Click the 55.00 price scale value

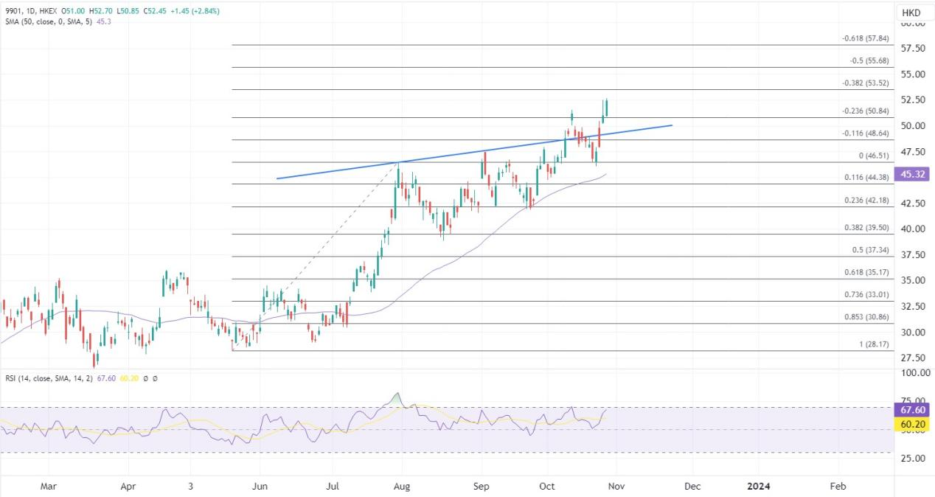(914, 74)
